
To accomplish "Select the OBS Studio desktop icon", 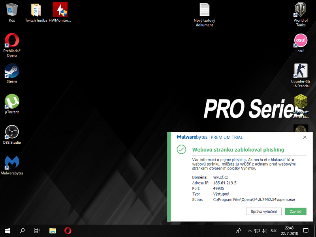I will point(12,135).
